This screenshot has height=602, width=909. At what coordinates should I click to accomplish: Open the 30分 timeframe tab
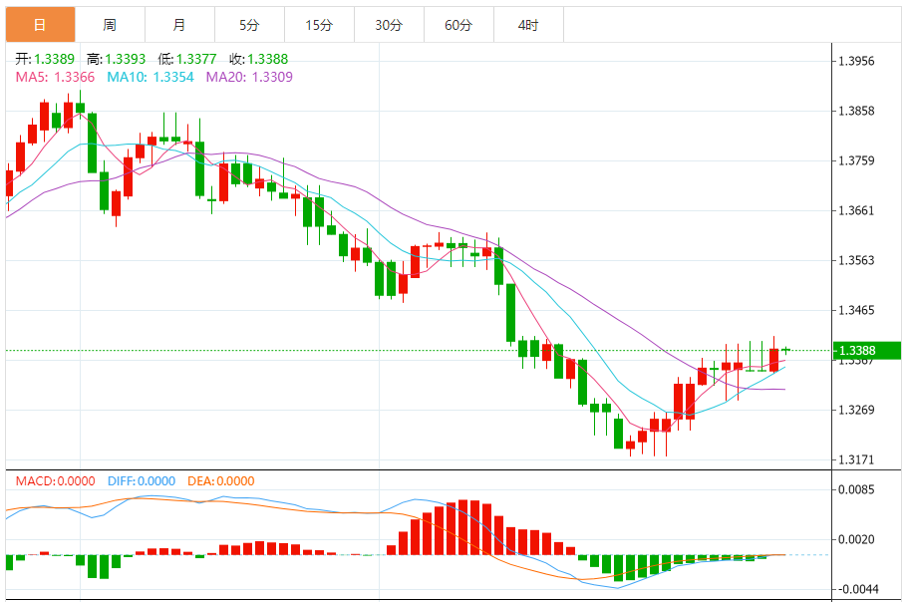[389, 25]
